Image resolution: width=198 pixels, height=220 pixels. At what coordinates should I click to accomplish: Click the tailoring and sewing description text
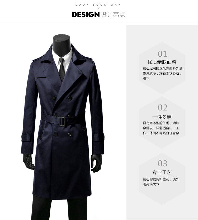pyautogui.click(x=161, y=182)
